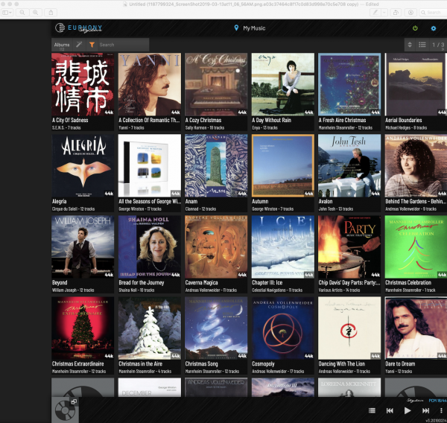
Task: Start playback with the play button
Action: pos(408,410)
